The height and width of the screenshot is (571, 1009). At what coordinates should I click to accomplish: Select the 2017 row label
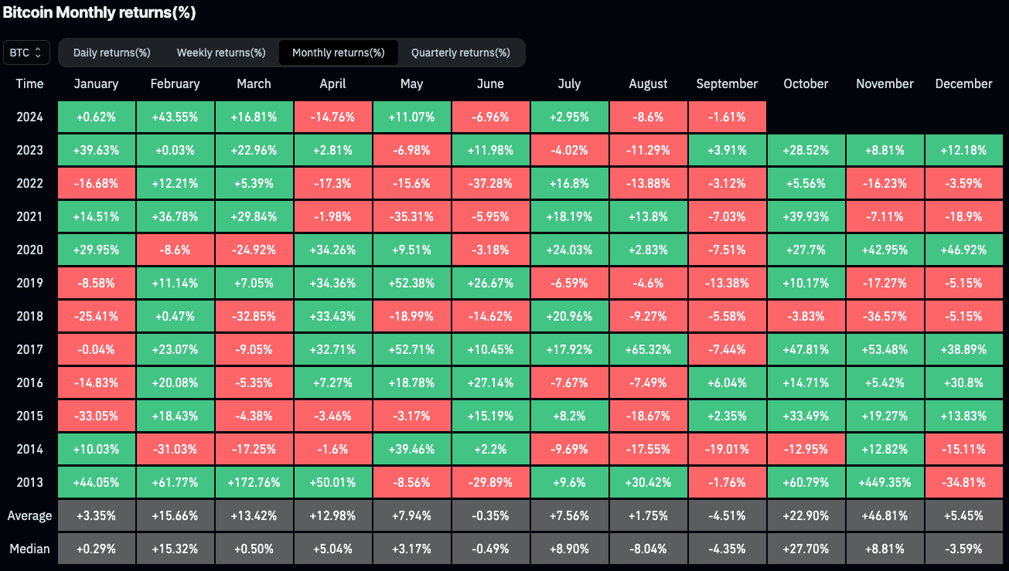pyautogui.click(x=29, y=349)
